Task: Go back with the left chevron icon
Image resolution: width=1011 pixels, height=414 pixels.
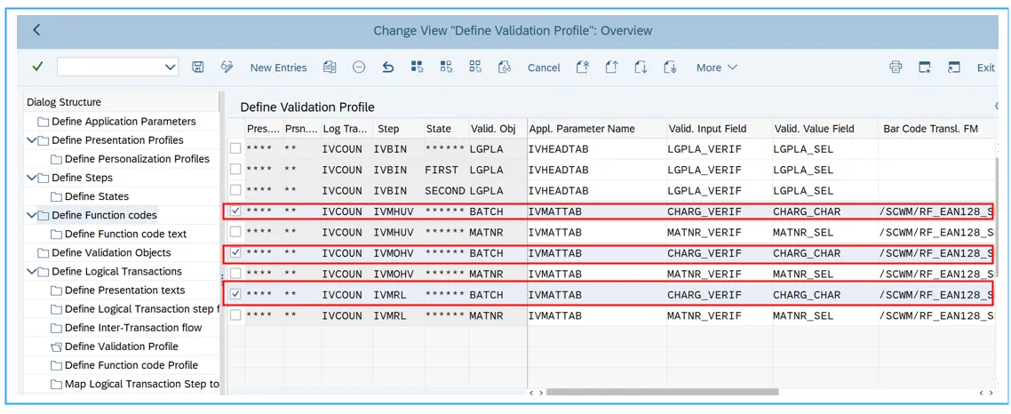Action: point(36,30)
